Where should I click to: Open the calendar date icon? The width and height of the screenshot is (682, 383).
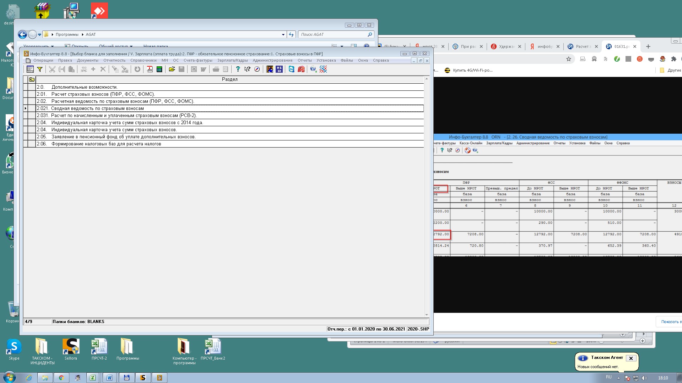(x=150, y=69)
